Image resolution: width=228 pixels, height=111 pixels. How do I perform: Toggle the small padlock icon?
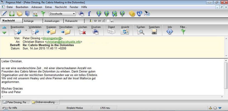point(104,21)
